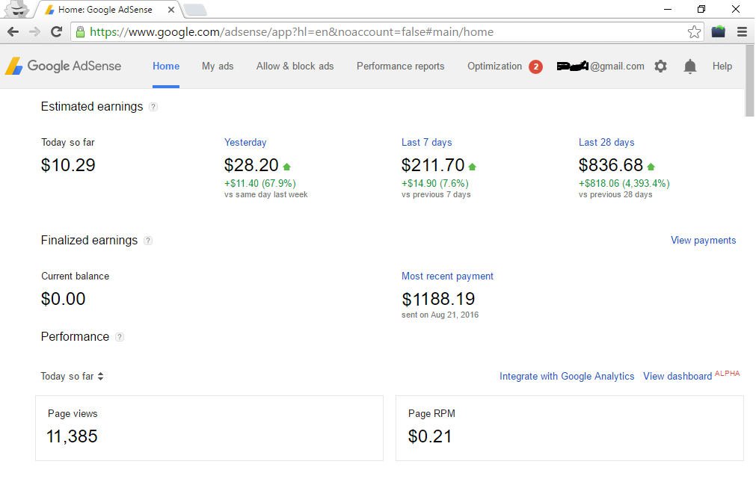Viewport: 756px width, 479px height.
Task: Click green up arrow beside $28.20
Action: coord(287,167)
